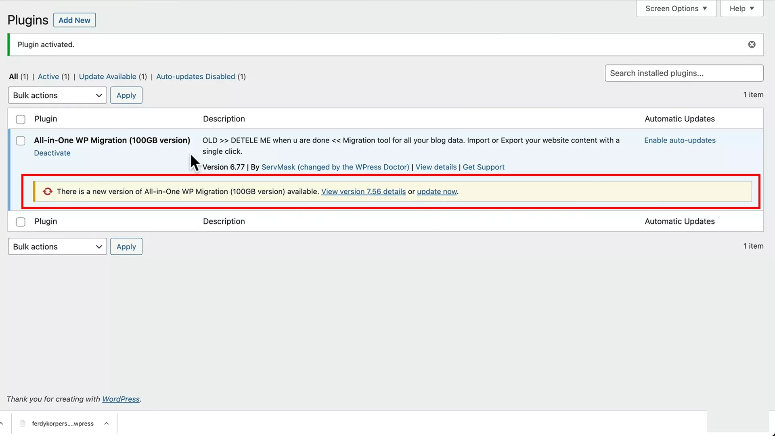Screen dimensions: 775x436
Task: Check the select-all checkbox in table header
Action: coord(21,119)
